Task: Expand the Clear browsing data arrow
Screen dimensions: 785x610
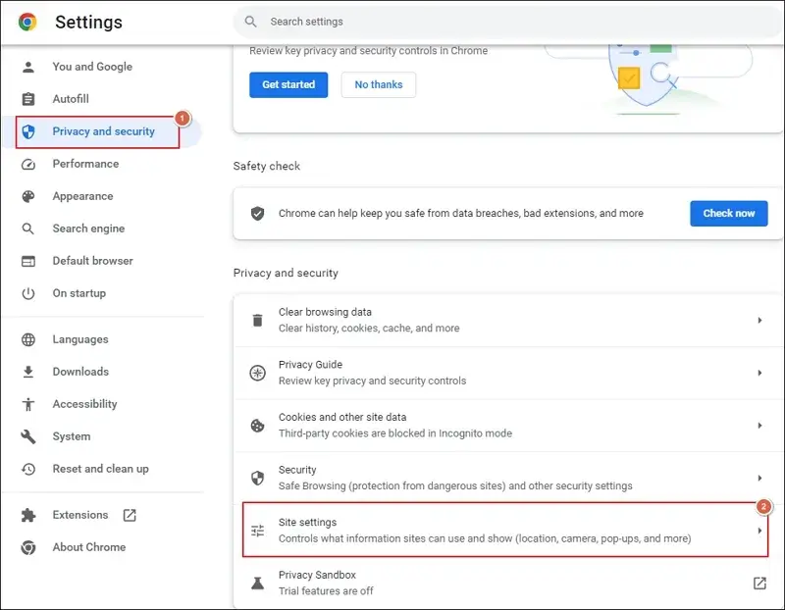Action: click(759, 321)
